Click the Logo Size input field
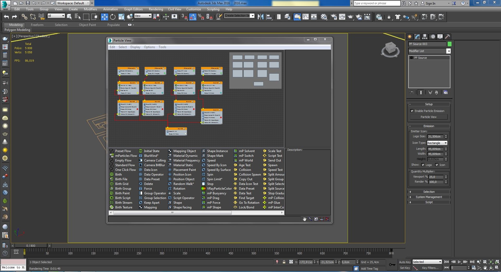501x272 pixels. pos(435,137)
